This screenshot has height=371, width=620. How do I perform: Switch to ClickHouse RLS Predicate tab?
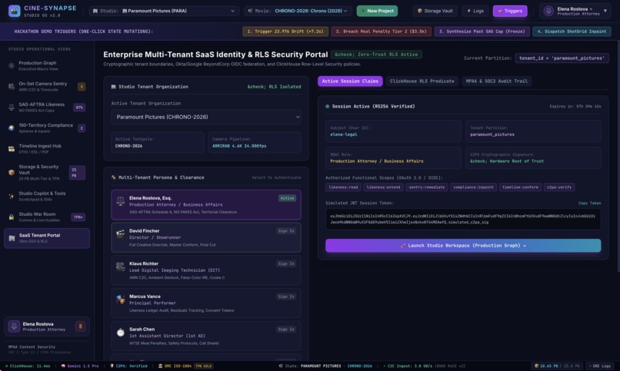tap(422, 81)
